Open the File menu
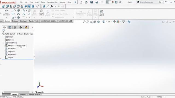 [x=21, y=2]
